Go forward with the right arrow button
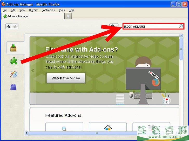189x141 pixels. click(15, 26)
